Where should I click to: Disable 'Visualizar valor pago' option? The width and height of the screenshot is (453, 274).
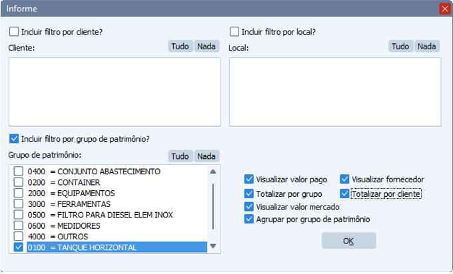249,179
